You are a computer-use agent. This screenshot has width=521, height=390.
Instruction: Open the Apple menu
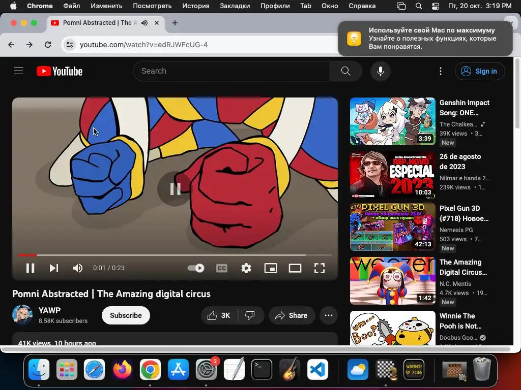click(x=13, y=6)
